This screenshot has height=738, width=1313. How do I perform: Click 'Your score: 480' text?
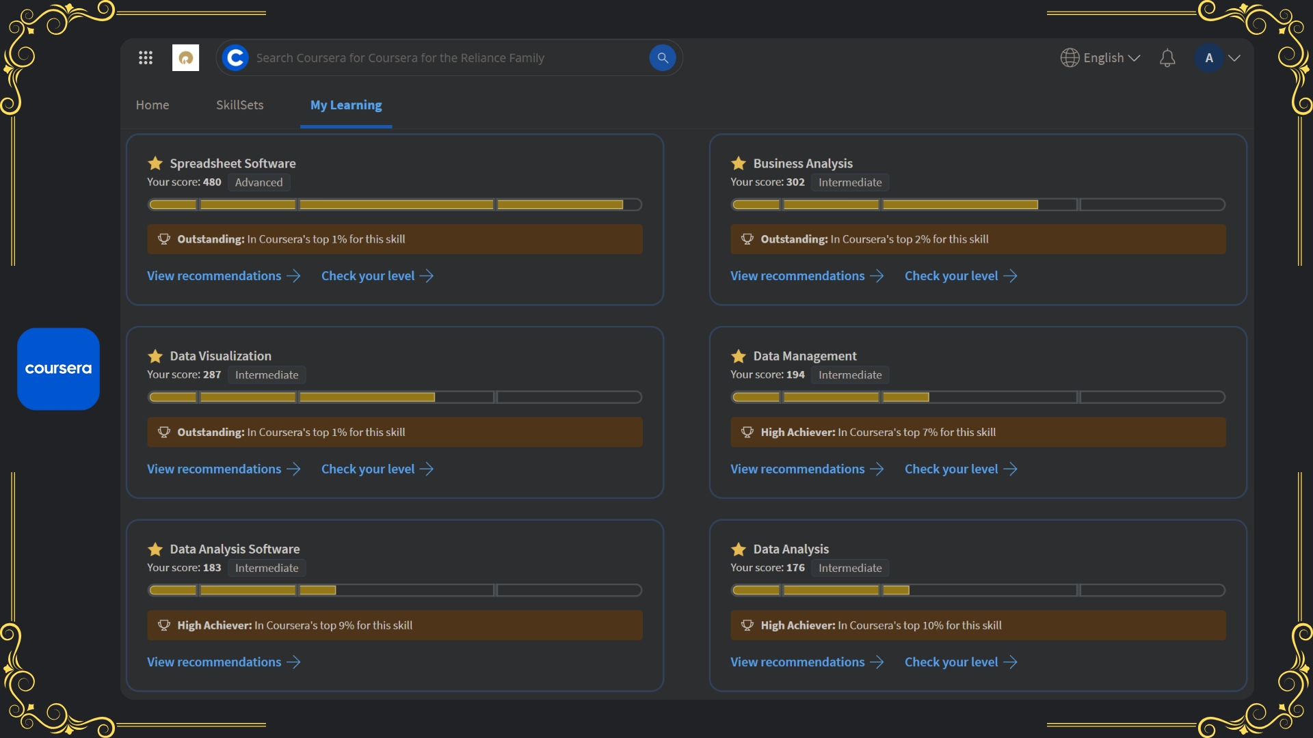184,182
